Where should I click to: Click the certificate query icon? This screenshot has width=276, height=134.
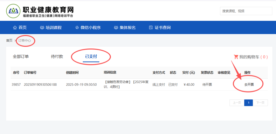tap(151, 27)
